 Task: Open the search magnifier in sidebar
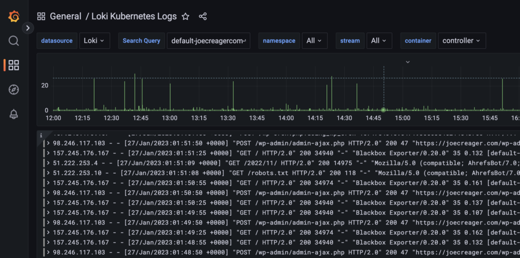pos(14,41)
